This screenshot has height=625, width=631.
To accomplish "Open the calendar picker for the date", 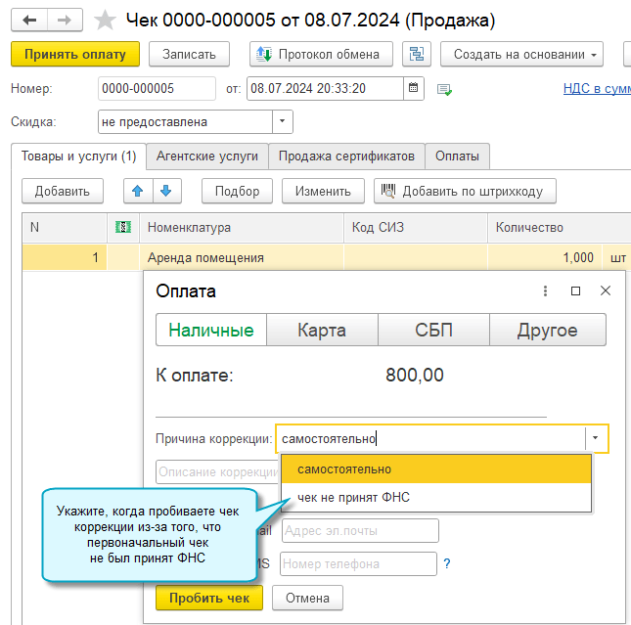I will click(415, 89).
